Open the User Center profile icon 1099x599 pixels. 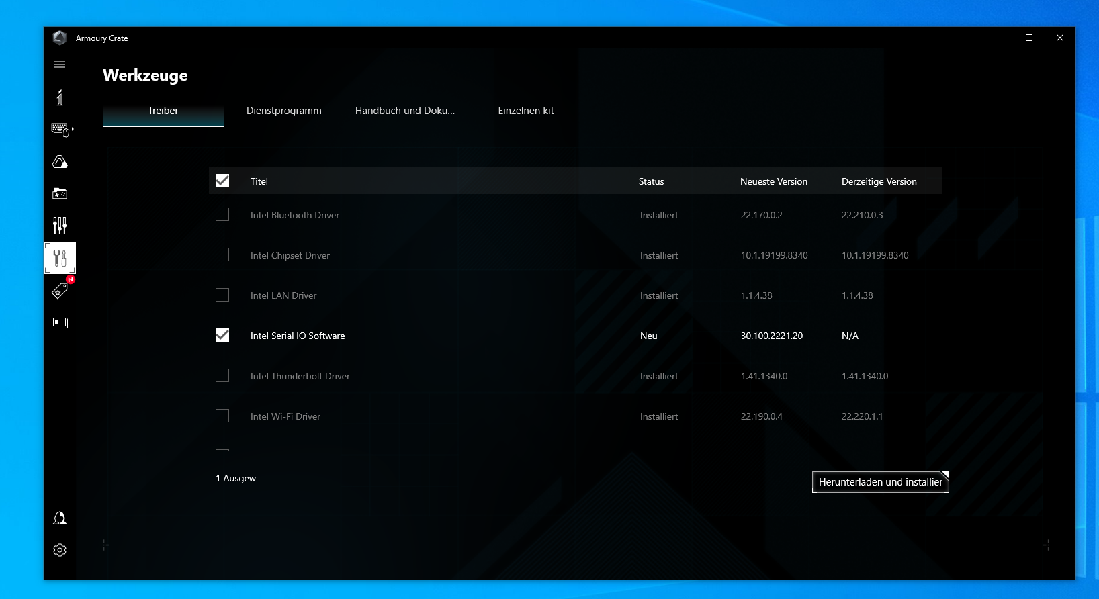click(x=60, y=518)
